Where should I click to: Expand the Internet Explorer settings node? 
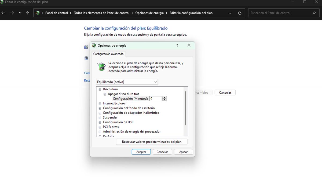(100, 103)
